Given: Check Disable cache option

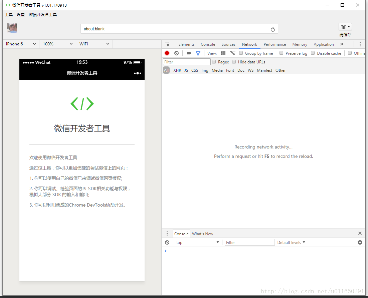Looking at the screenshot, I should click(313, 53).
